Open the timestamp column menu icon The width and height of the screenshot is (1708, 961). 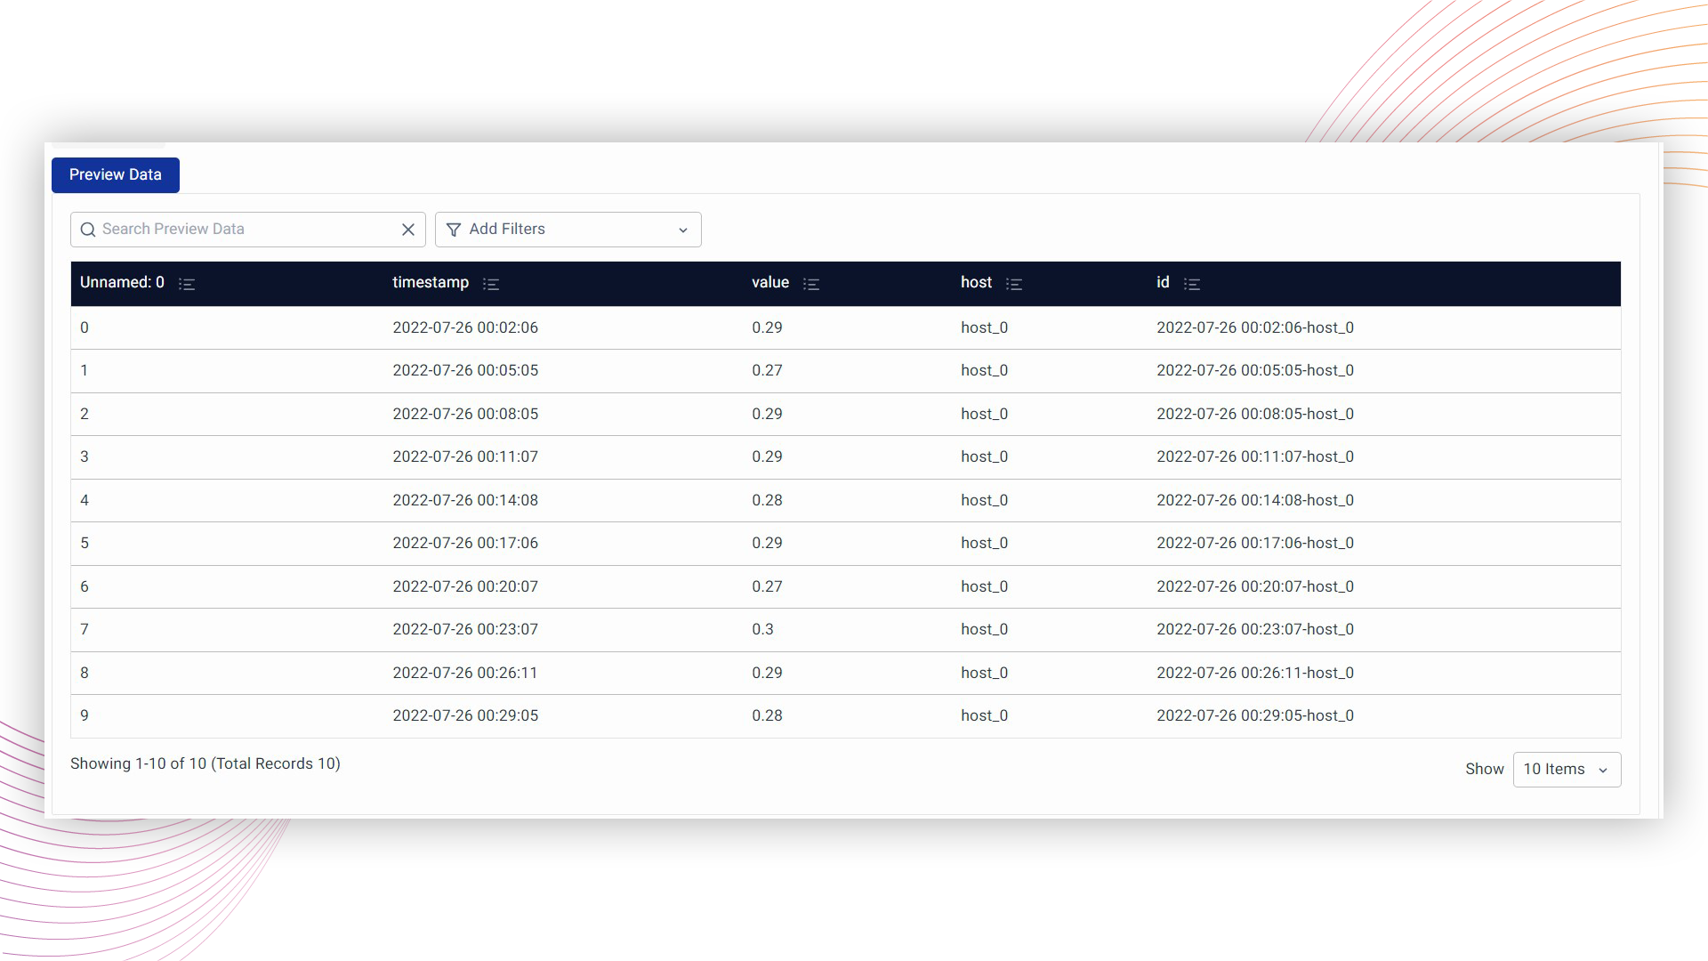(491, 284)
